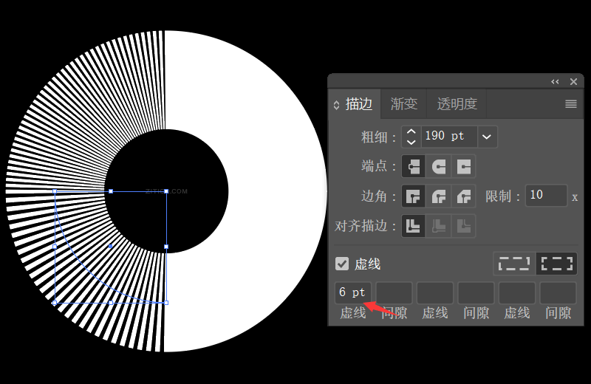591x384 pixels.
Task: Click the 粗细 label
Action: coord(378,137)
